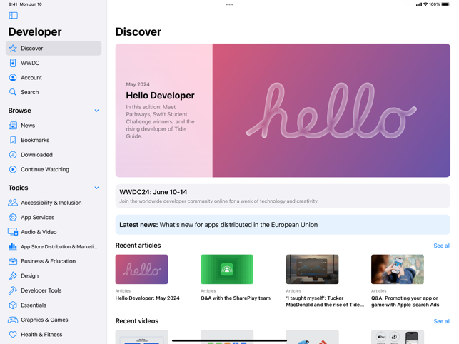
Task: Open Graphics & Games topic
Action: [x=54, y=320]
